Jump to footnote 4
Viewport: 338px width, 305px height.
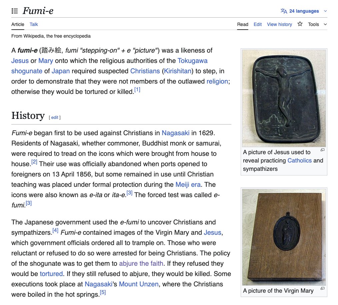pos(55,230)
